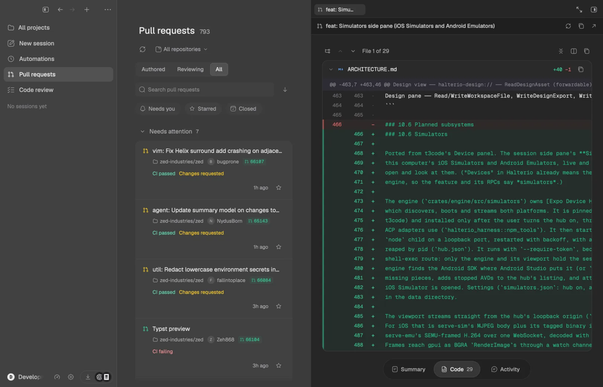Toggle the left sidebar panel icon
The image size is (603, 387).
(x=46, y=9)
